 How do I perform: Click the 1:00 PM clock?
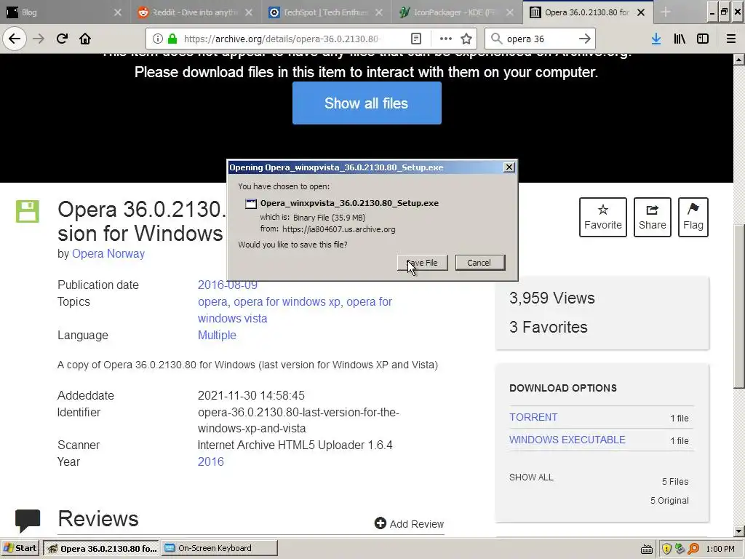tap(720, 549)
